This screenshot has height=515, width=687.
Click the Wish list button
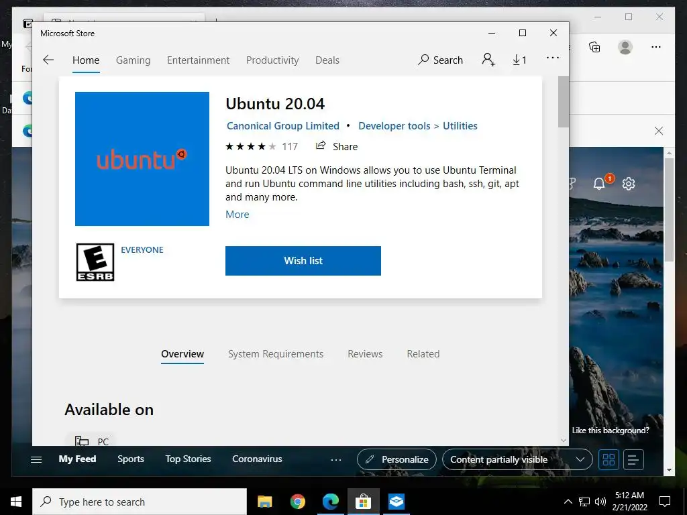[303, 261]
